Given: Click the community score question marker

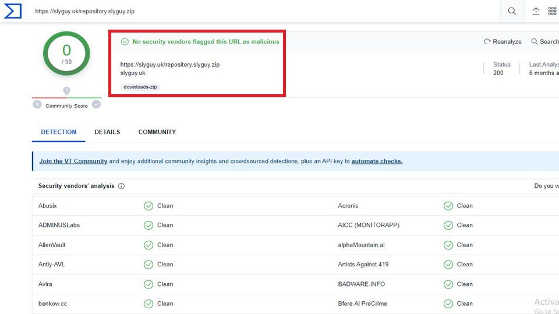Looking at the screenshot, I should point(66,91).
